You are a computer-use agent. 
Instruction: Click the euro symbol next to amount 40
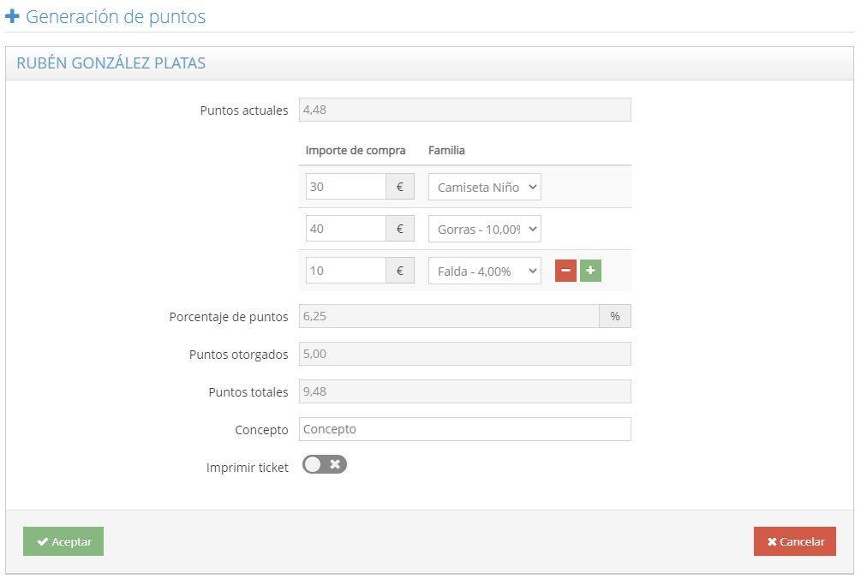point(400,229)
